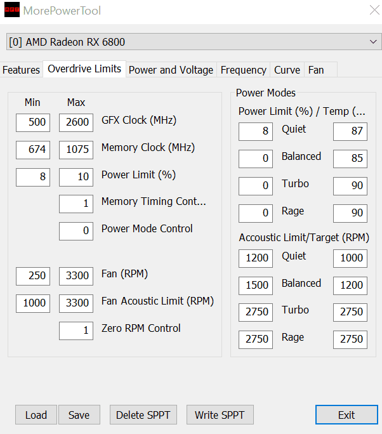Click the Memory Clock (MHz) label

point(148,148)
